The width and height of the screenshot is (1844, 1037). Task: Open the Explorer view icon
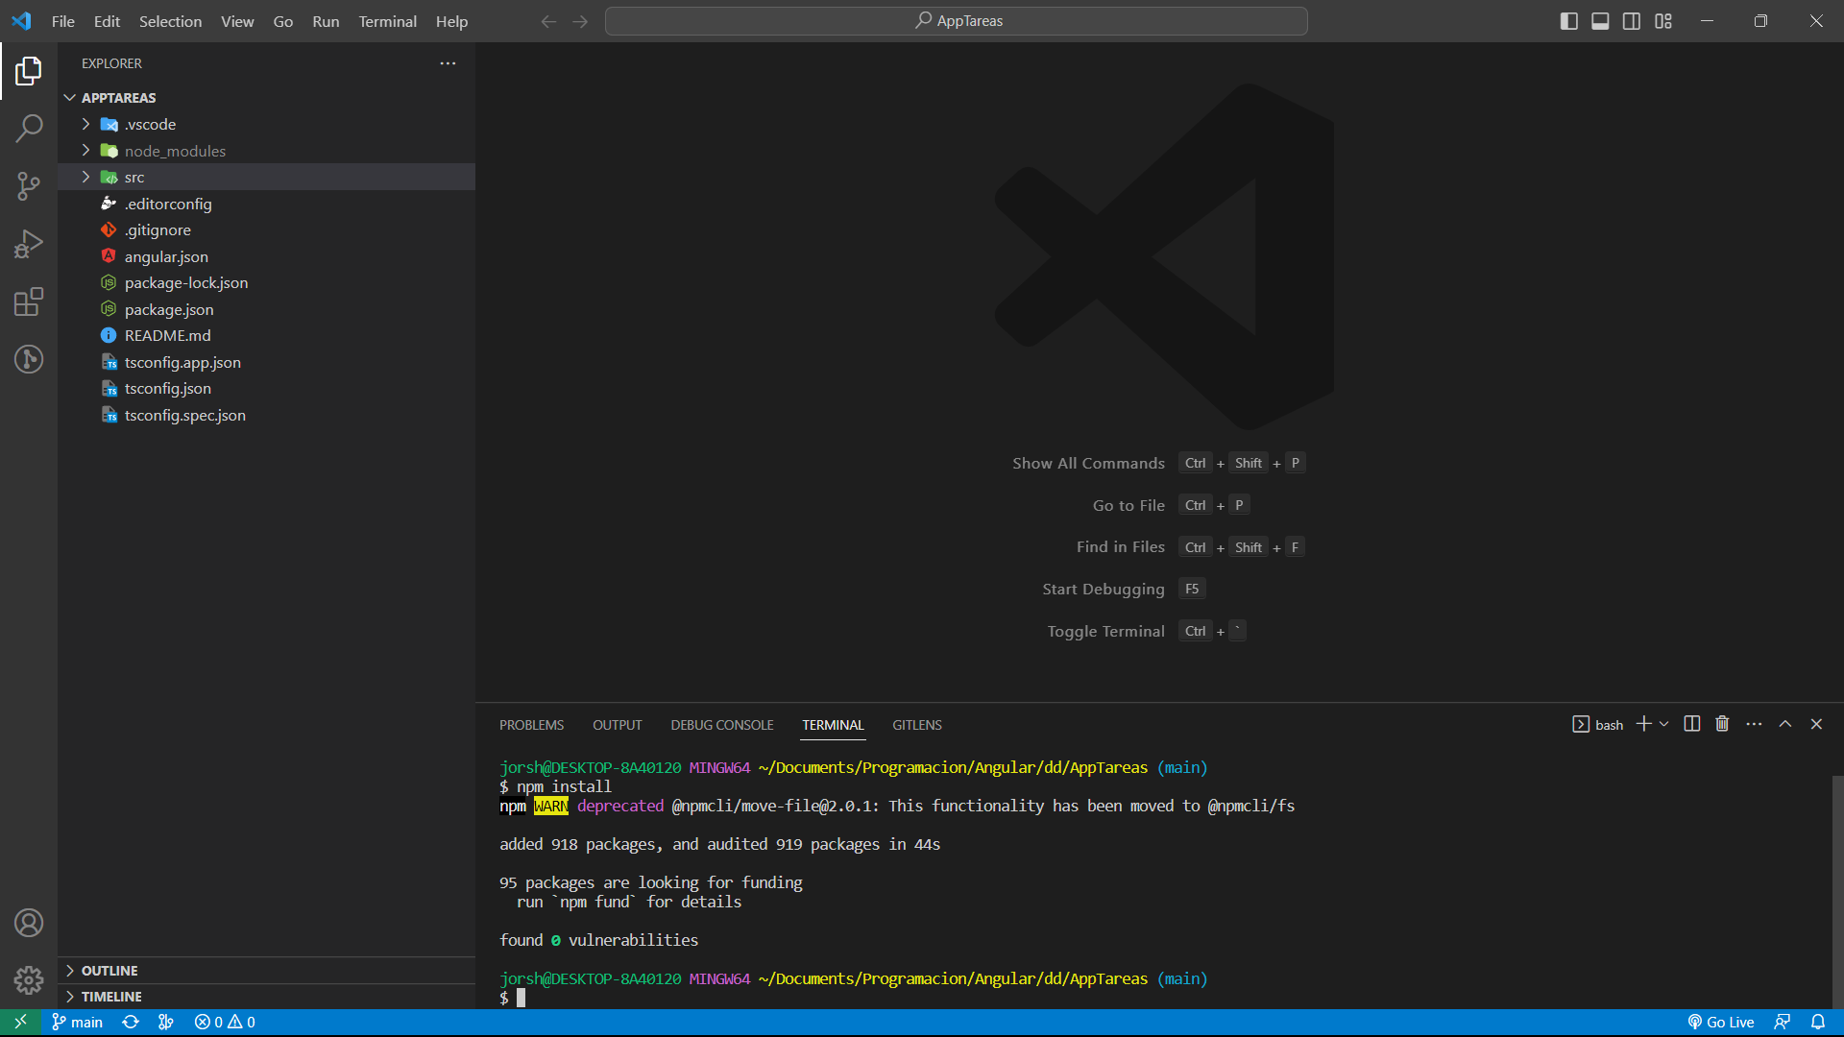pyautogui.click(x=28, y=70)
